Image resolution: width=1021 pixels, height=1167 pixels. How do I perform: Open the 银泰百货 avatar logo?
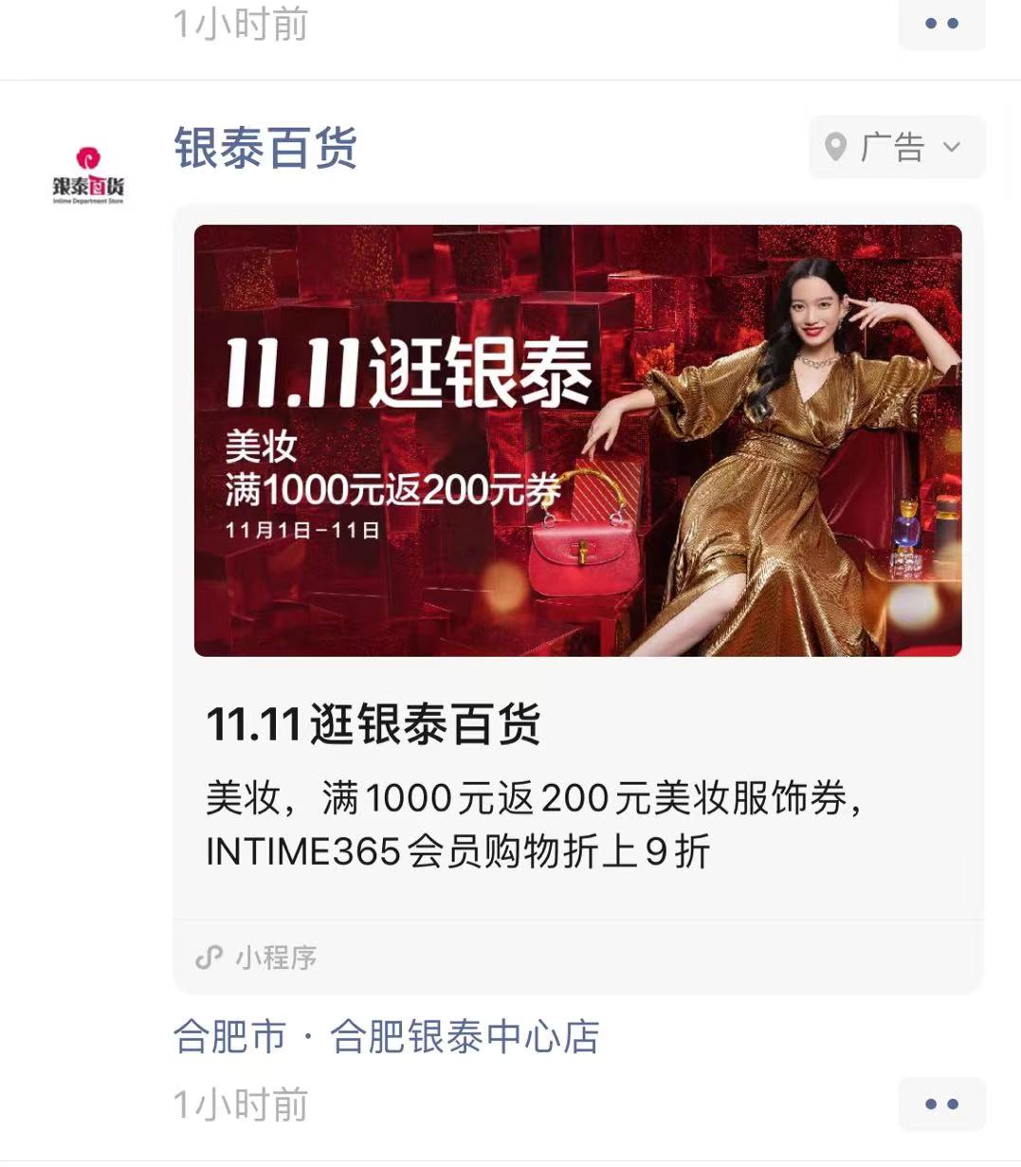tap(88, 174)
